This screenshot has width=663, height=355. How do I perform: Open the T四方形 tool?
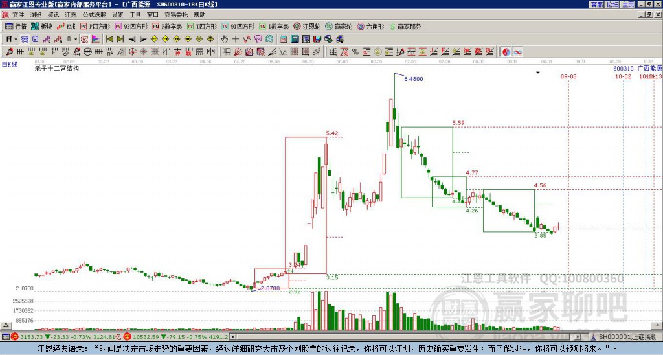coord(202,26)
